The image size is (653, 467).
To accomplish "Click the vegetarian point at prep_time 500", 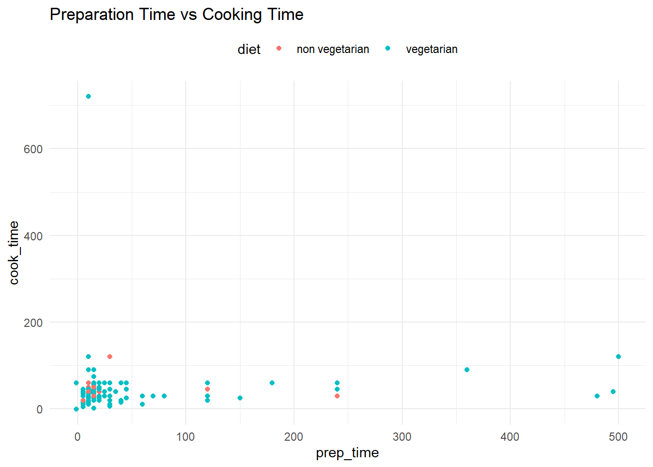I will point(619,357).
